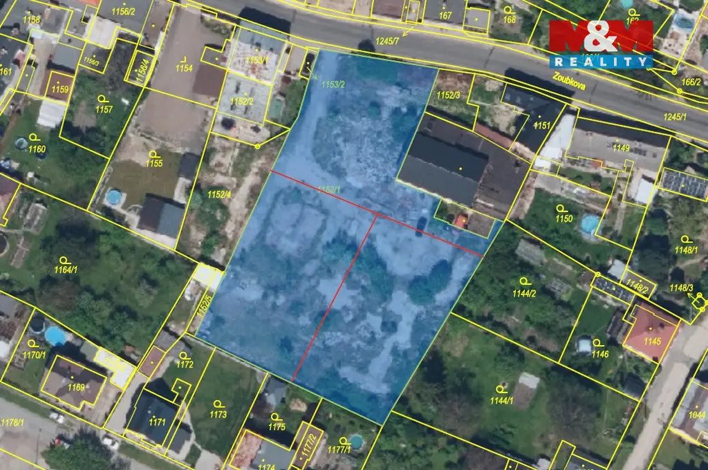Click the M&M Reality logo
The image size is (708, 470).
(600, 43)
